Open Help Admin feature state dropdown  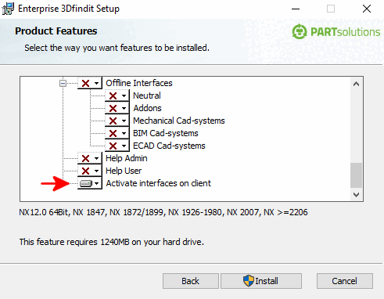tap(90, 158)
